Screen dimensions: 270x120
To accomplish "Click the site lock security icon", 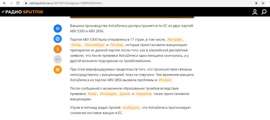I will click(x=26, y=3).
